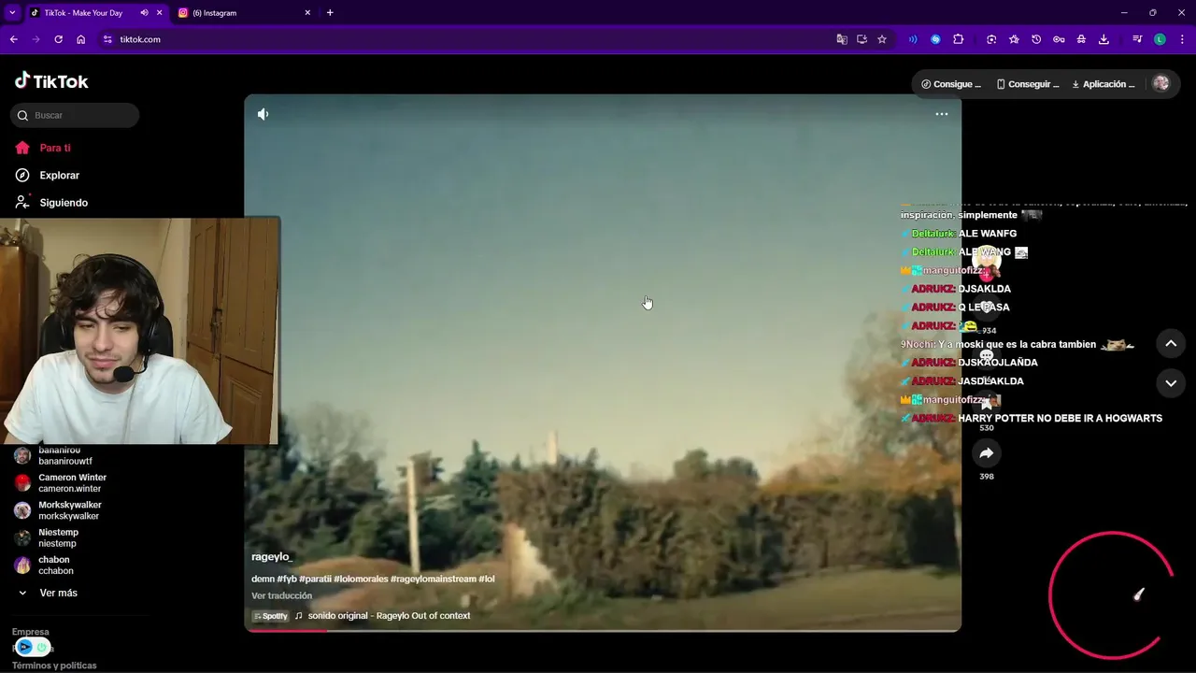Open a new browser tab
The image size is (1196, 673).
click(330, 13)
